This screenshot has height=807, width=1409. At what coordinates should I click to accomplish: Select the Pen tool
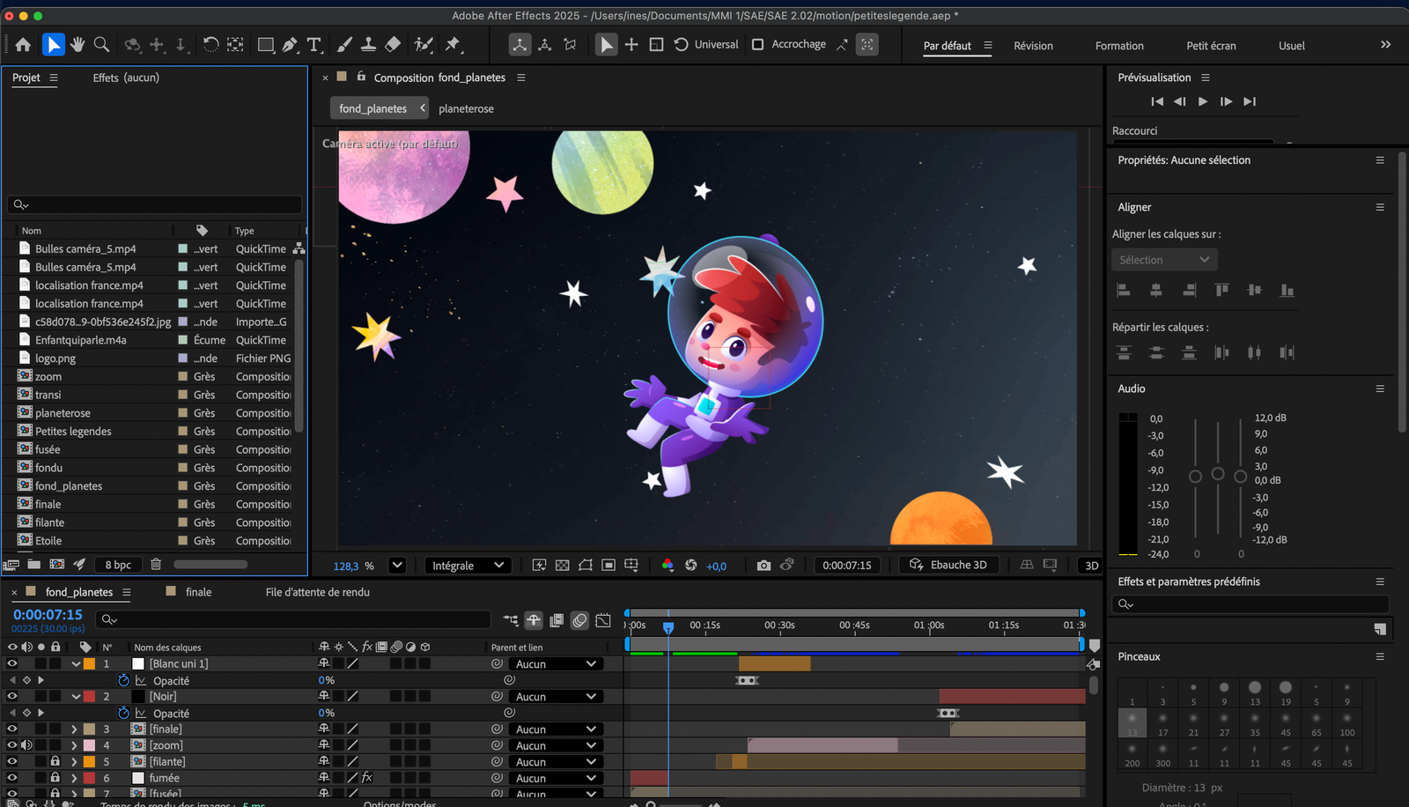(290, 44)
